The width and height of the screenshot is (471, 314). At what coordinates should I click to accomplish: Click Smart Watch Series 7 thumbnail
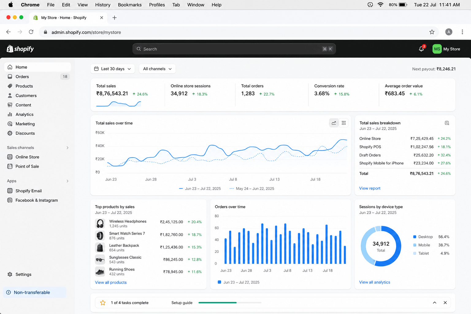[x=100, y=235]
